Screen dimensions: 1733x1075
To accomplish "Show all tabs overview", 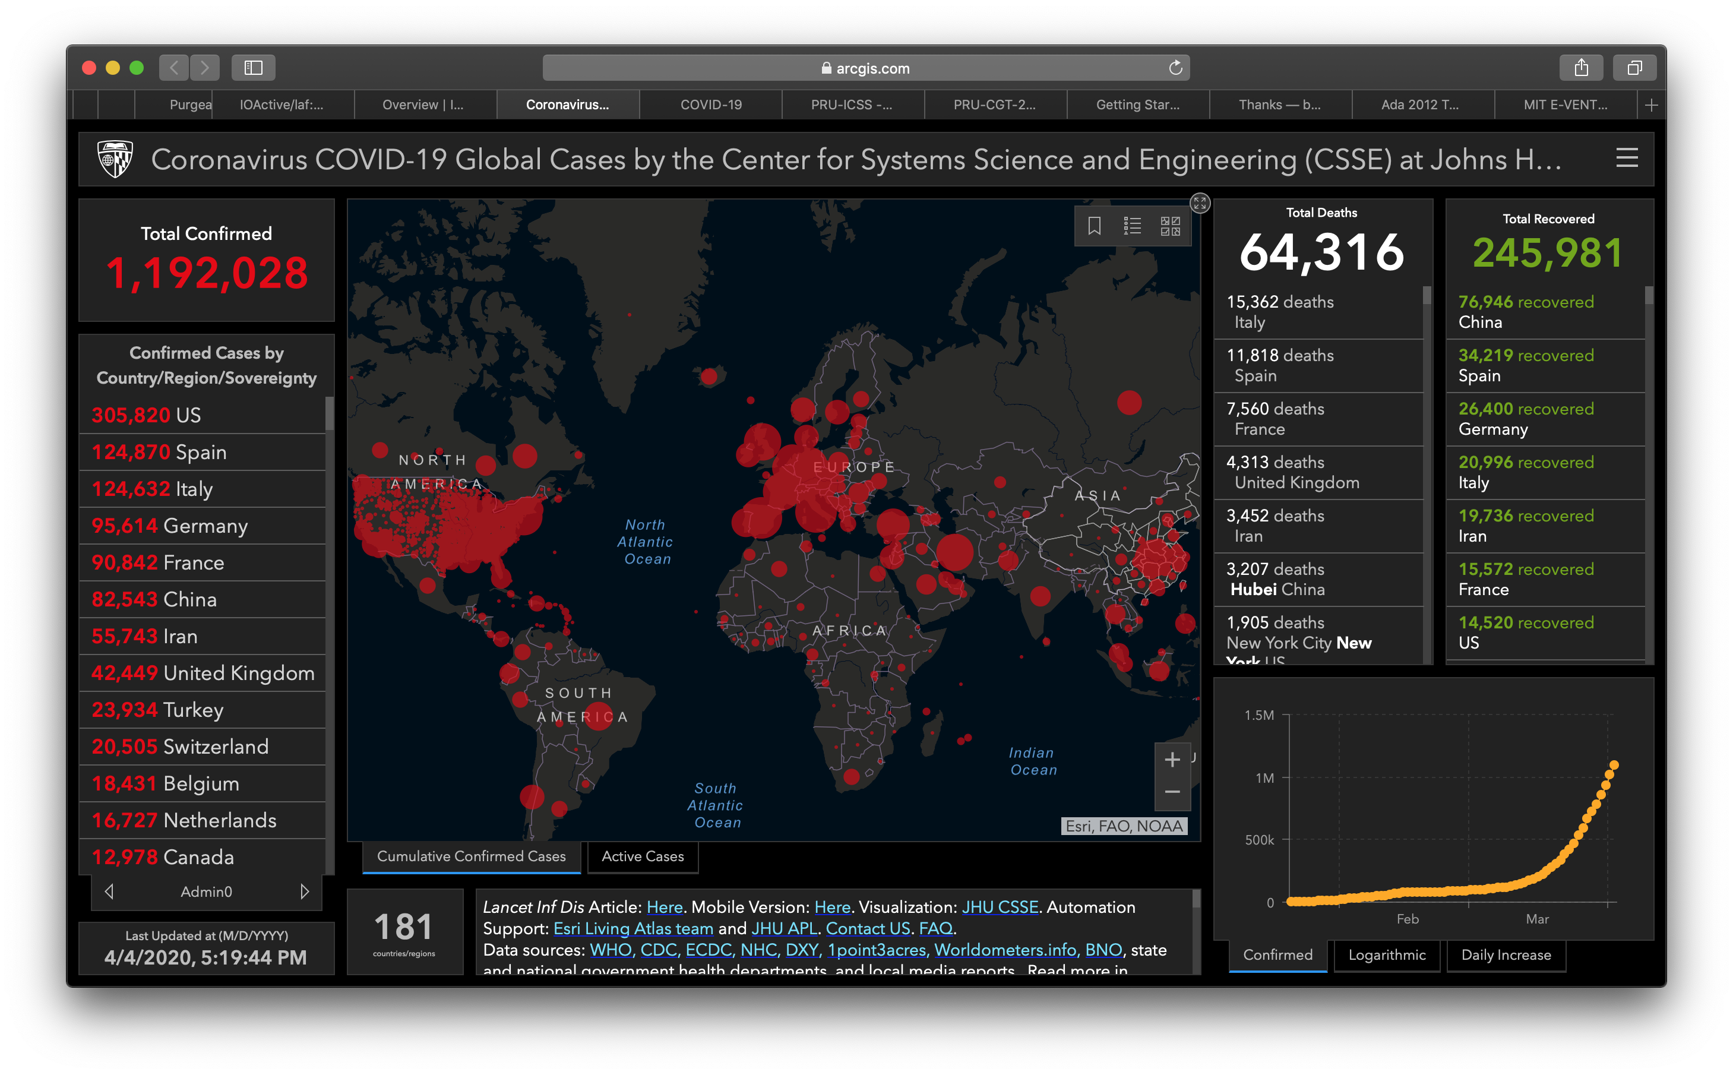I will coord(1634,68).
